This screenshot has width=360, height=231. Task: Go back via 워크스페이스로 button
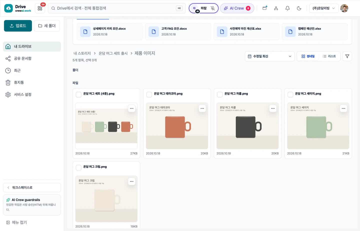coord(32,187)
